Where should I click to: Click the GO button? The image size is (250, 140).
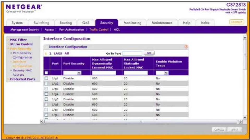(x=149, y=53)
